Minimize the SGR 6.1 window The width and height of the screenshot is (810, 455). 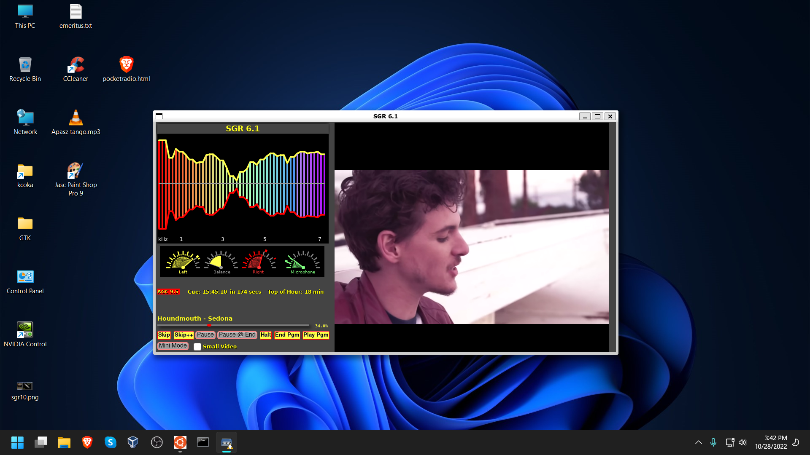[585, 116]
